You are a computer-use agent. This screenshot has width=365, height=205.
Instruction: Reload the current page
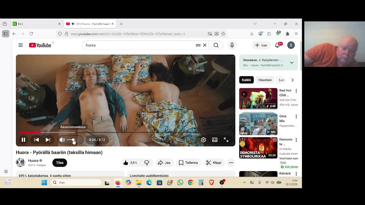pyautogui.click(x=31, y=34)
